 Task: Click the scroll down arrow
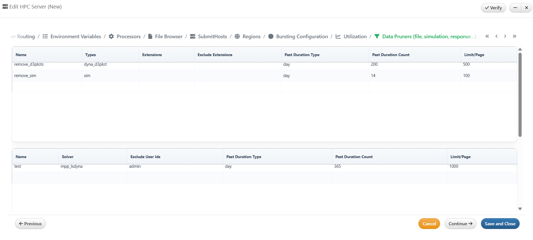(x=520, y=209)
